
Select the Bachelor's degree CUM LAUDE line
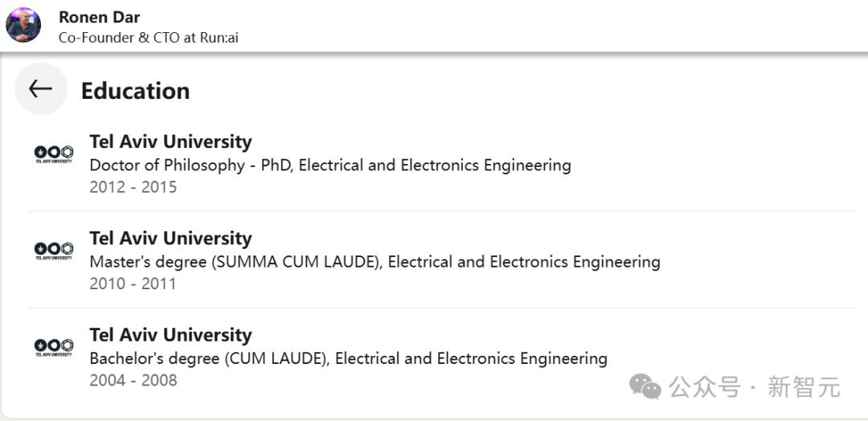348,358
